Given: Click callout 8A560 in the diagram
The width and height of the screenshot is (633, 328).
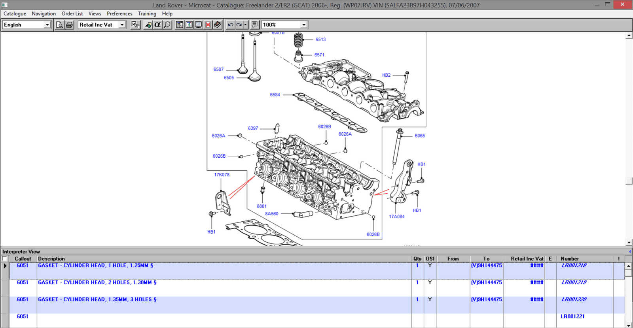Looking at the screenshot, I should (x=271, y=214).
